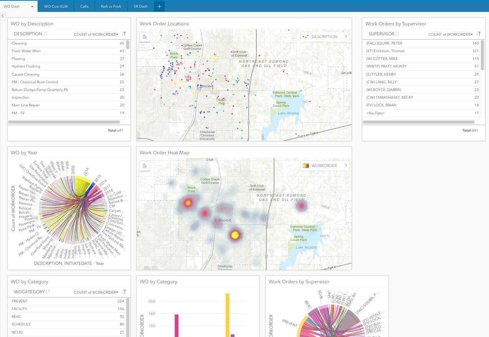Collapse the side pane with the left arrow

coord(3,16)
